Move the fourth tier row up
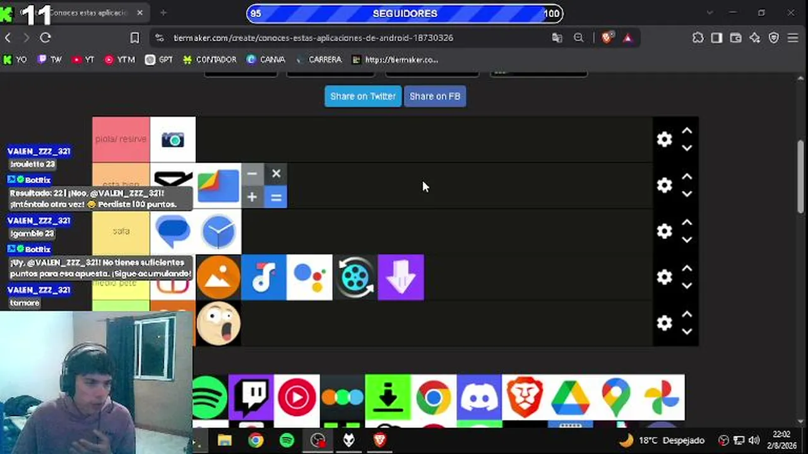Screen dimensions: 808x454 pos(687,269)
